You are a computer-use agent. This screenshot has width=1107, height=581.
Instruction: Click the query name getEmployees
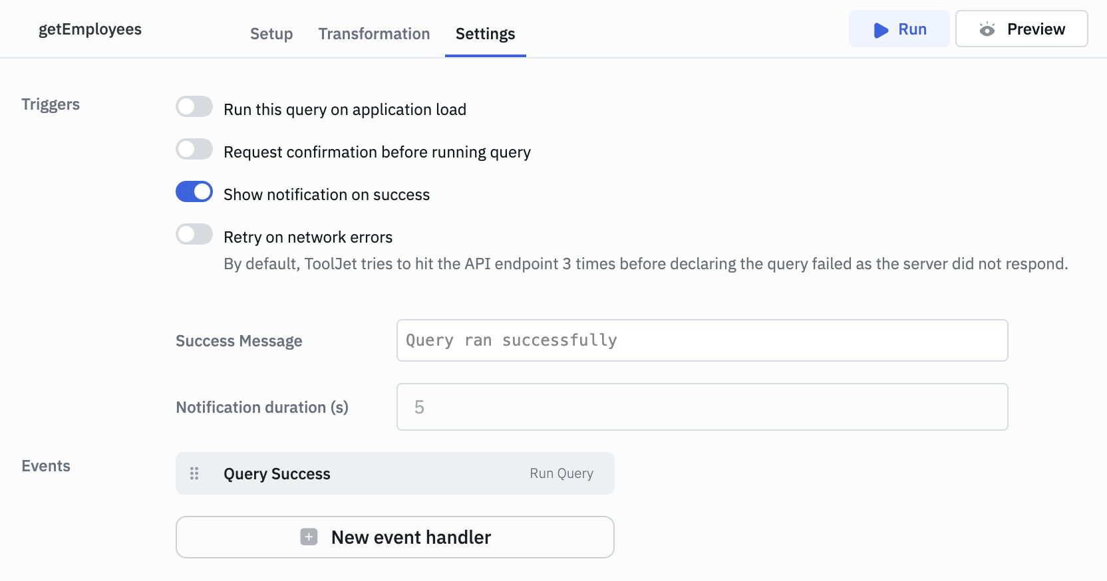point(90,29)
